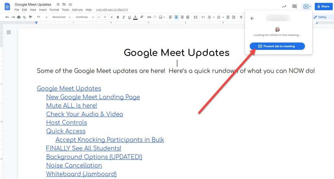Insert a link from the toolbar
The height and width of the screenshot is (179, 334).
point(149,17)
